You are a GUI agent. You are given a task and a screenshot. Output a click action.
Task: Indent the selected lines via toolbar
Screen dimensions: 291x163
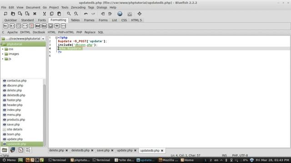click(110, 14)
